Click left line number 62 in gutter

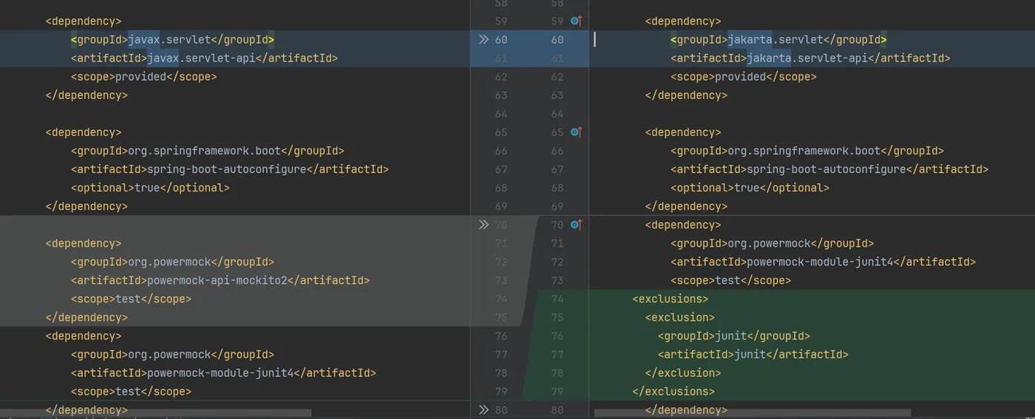[501, 77]
